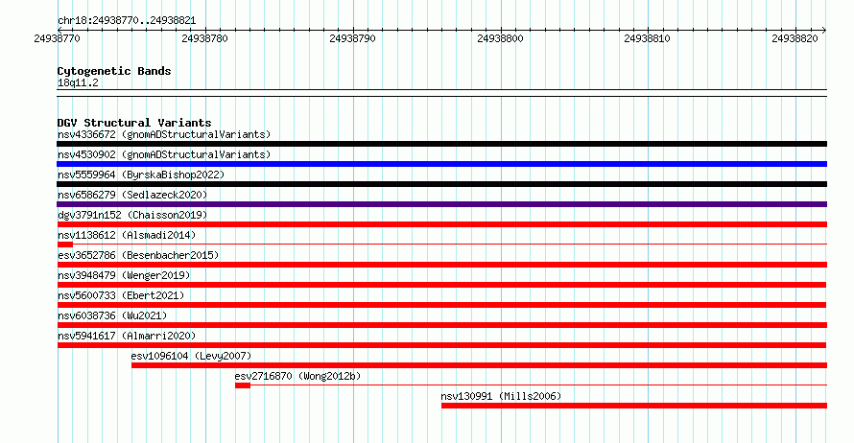Click the nsv5600733 Ebert2021 label

pyautogui.click(x=121, y=295)
